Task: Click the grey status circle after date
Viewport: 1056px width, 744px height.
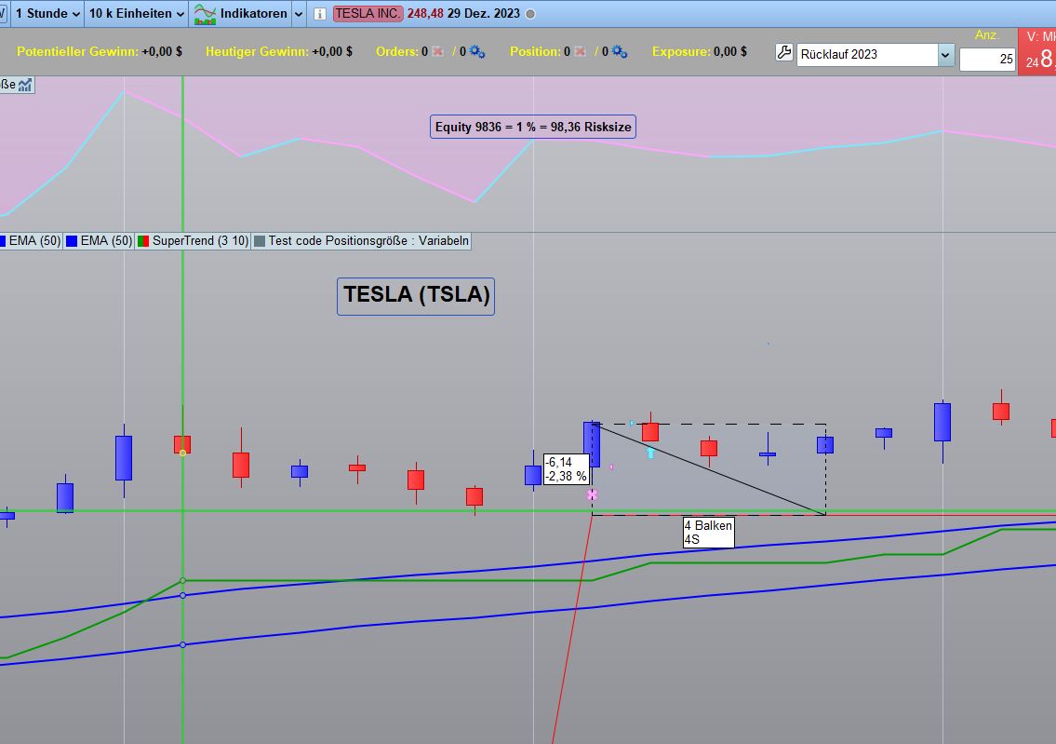Action: coord(530,14)
